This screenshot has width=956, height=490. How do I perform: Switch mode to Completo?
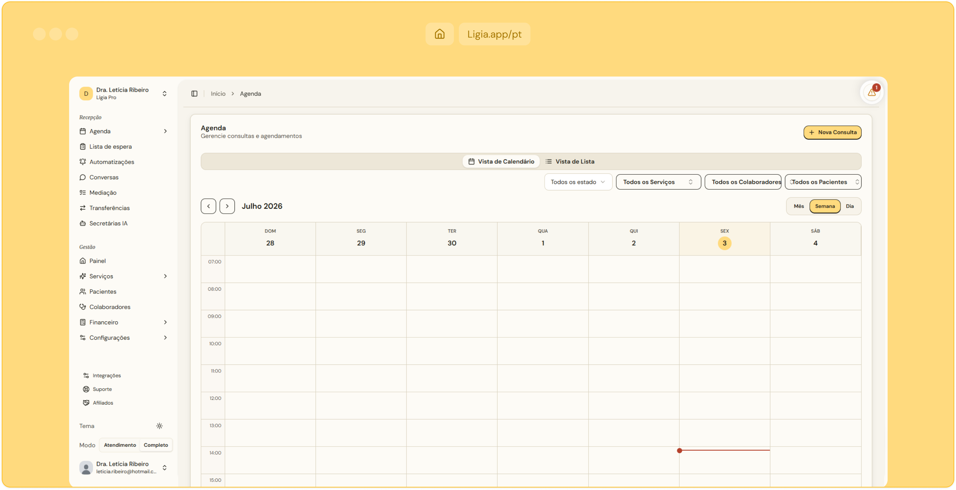pyautogui.click(x=156, y=445)
